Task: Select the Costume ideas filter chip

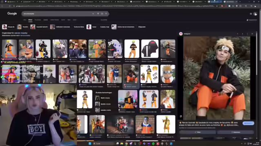Action: coord(79,27)
